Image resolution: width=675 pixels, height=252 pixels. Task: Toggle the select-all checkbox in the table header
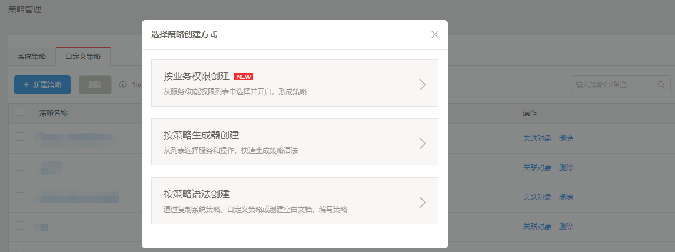click(20, 112)
